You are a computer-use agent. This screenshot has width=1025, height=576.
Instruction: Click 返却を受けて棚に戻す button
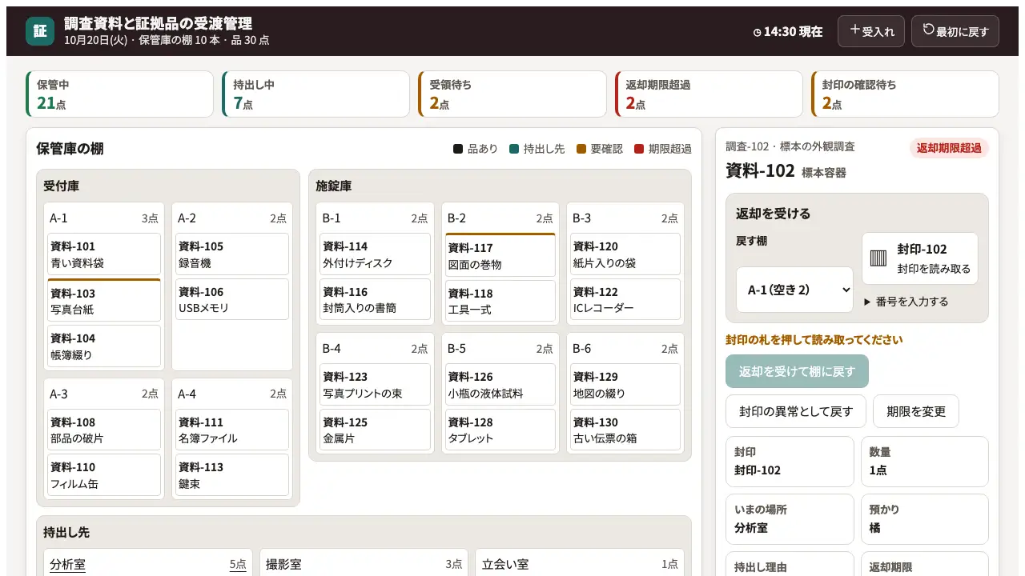(797, 371)
